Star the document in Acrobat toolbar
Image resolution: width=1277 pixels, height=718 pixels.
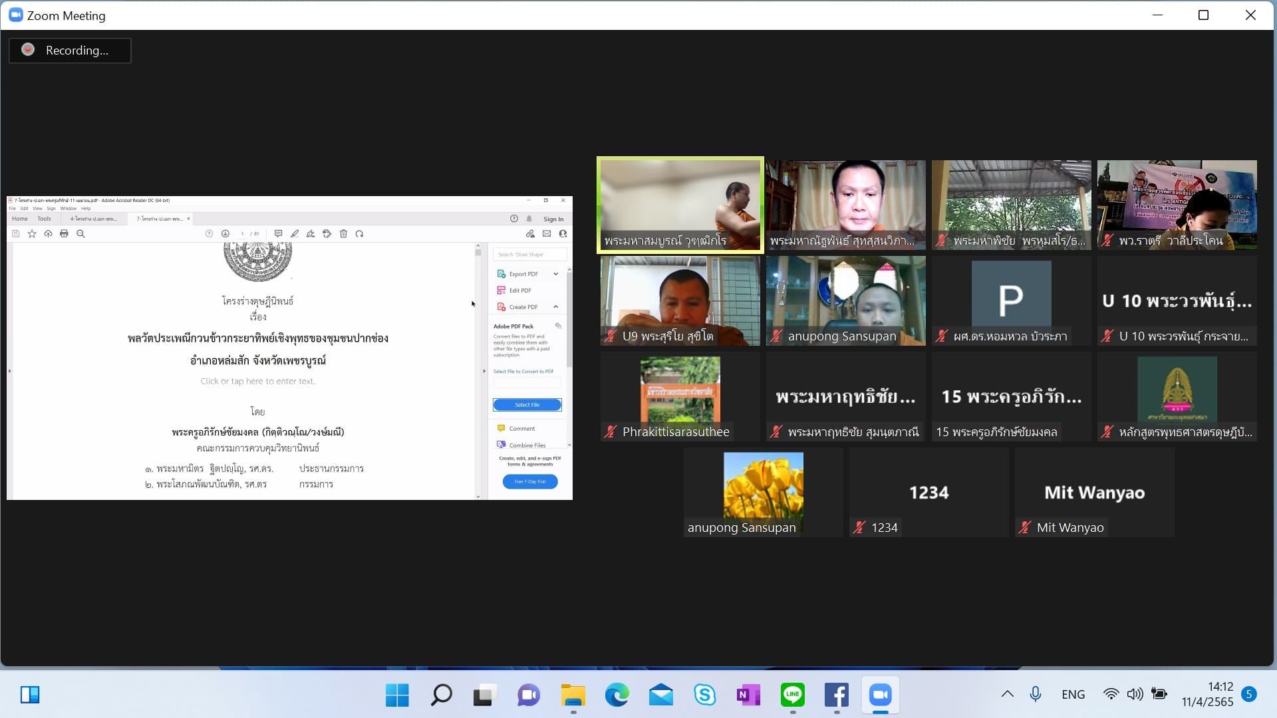tap(32, 234)
